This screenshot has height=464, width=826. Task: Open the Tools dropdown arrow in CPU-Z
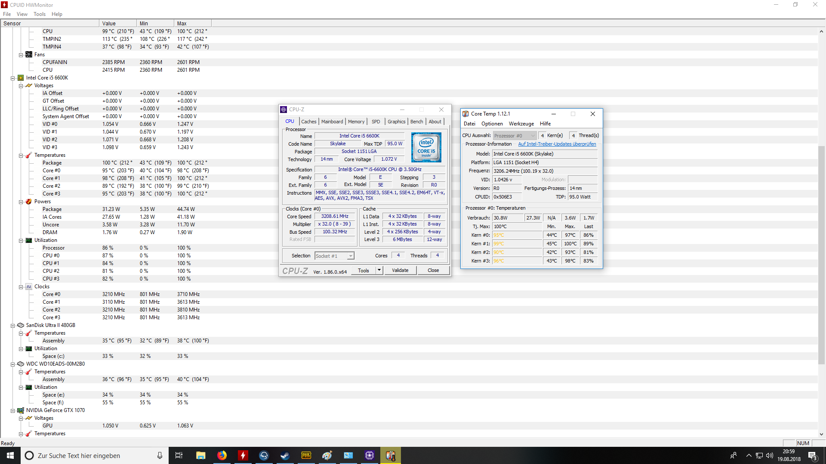click(379, 270)
